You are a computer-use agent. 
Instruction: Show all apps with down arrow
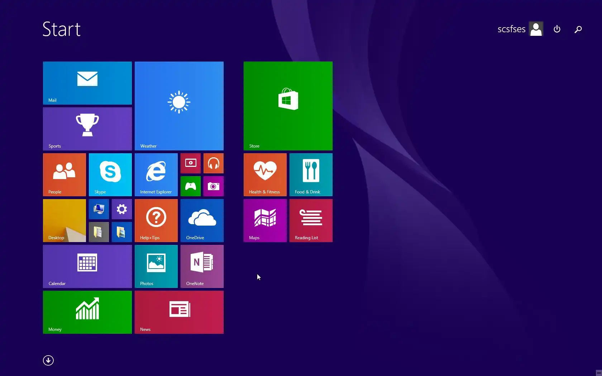tap(48, 360)
